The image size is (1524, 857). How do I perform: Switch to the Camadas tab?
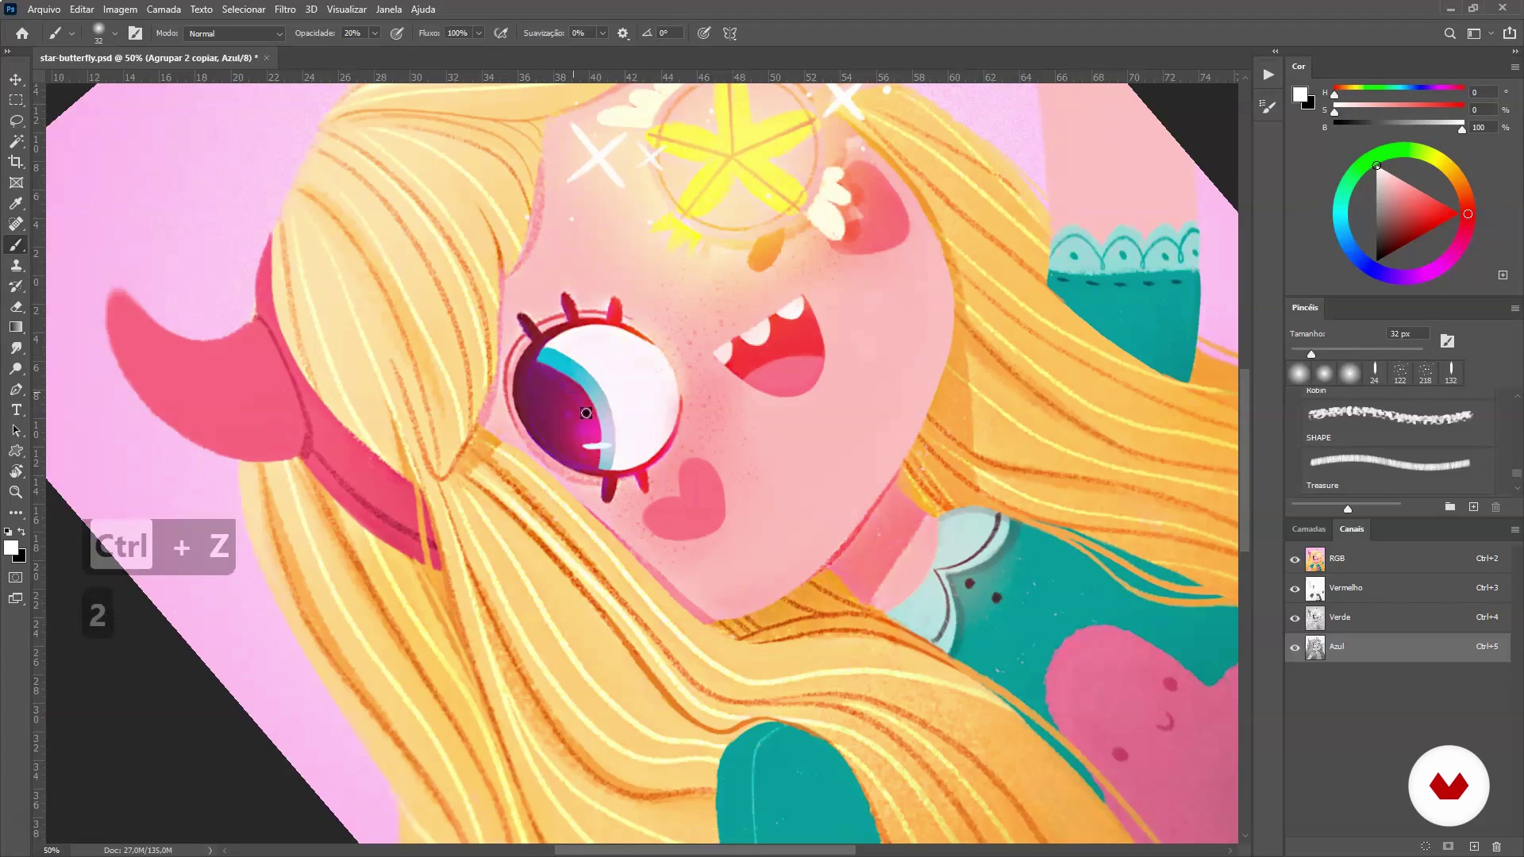coord(1308,529)
